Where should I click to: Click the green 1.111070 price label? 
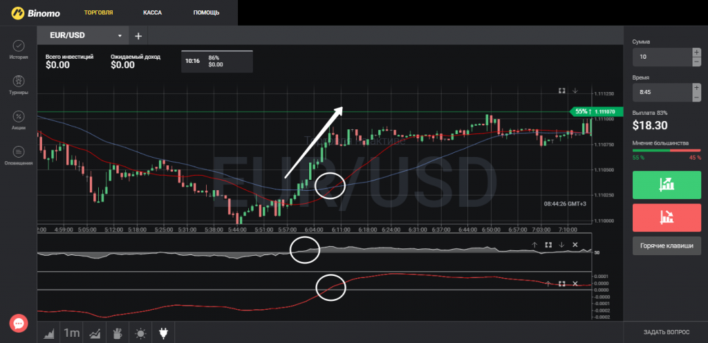(x=597, y=111)
